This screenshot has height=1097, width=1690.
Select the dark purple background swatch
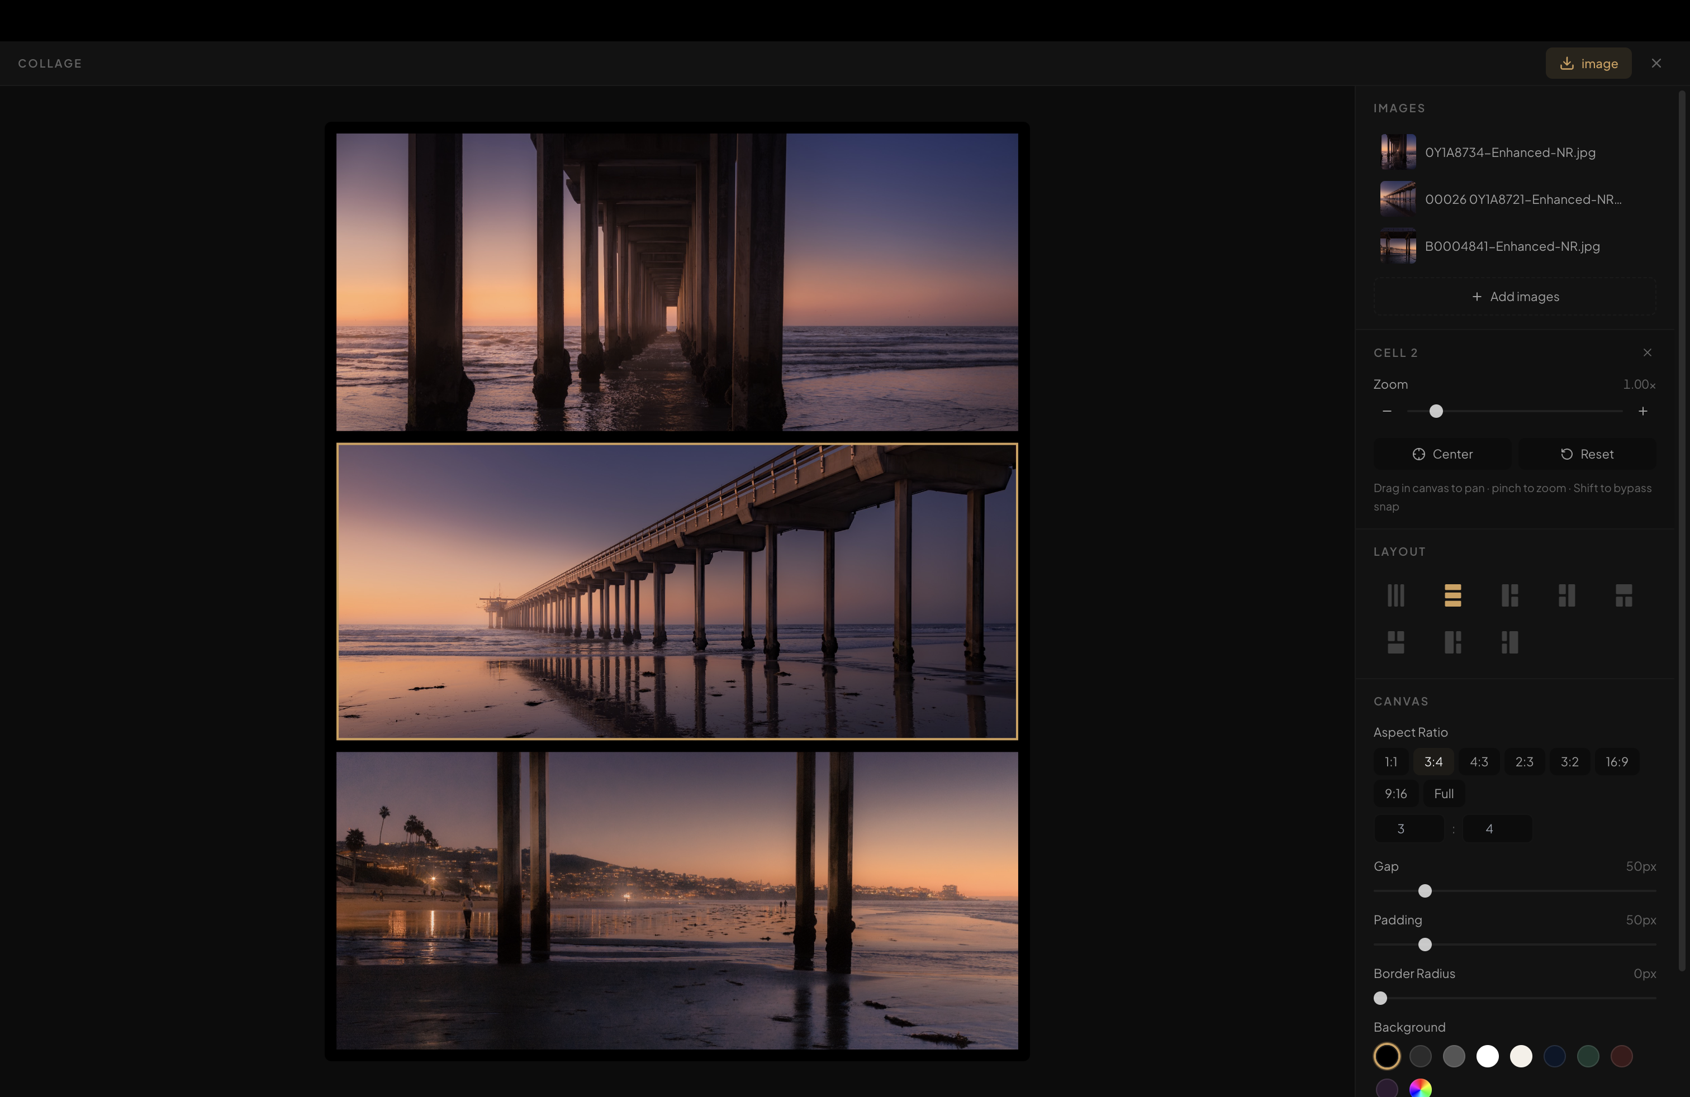(x=1386, y=1089)
